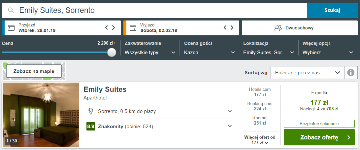Go to previous departure day arrow
Viewport: 360px width, 150px height.
[225, 28]
